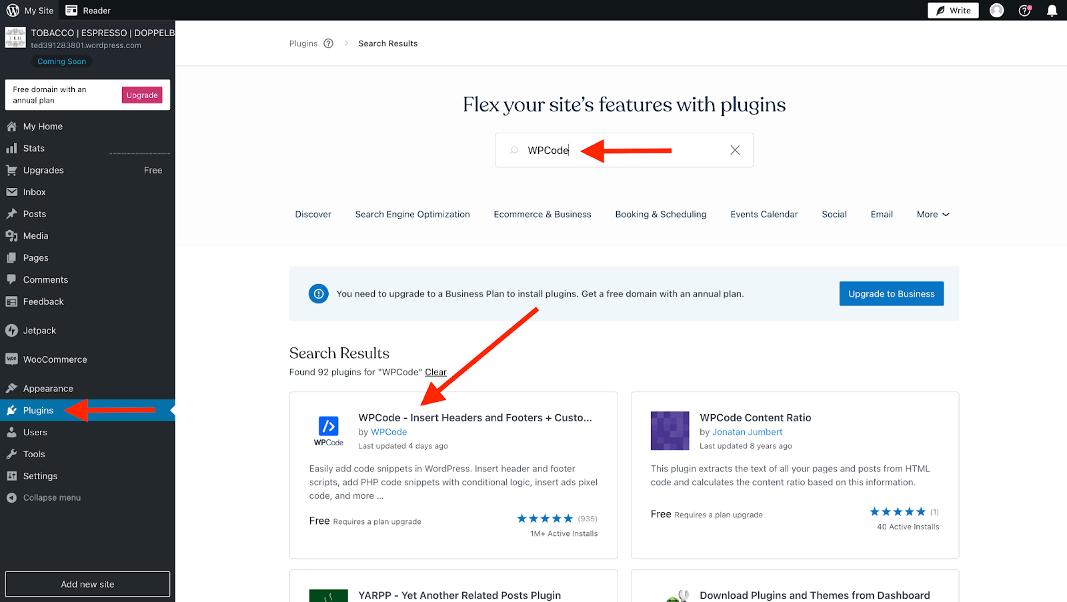Click the Comments bubble icon

(x=11, y=279)
